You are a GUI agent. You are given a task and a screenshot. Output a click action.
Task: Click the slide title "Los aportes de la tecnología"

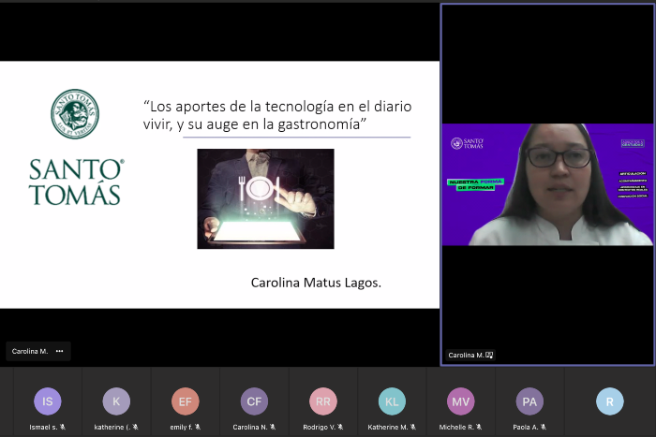277,115
